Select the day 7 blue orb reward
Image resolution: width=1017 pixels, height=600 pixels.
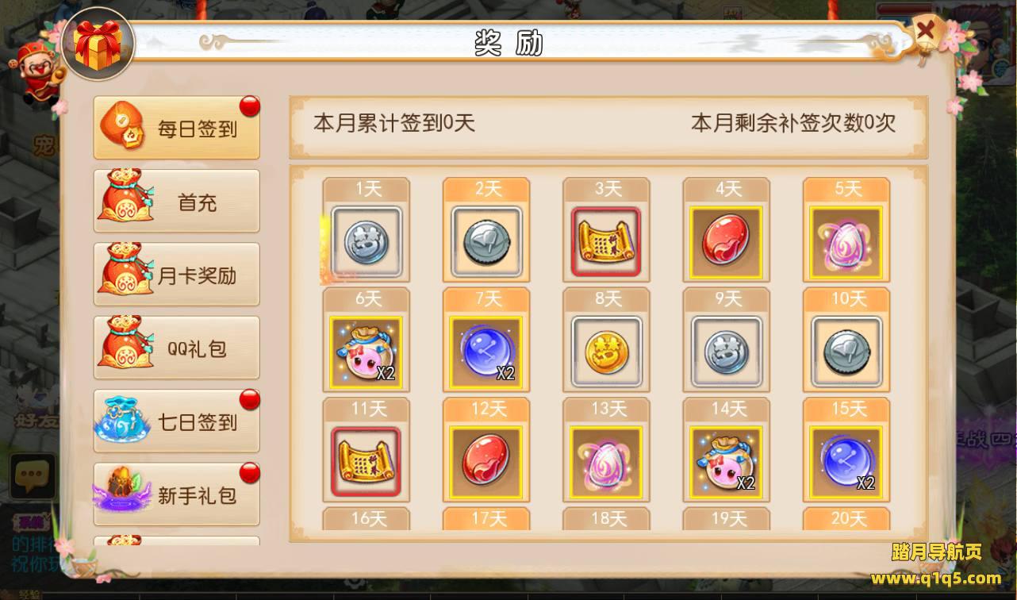[x=485, y=352]
